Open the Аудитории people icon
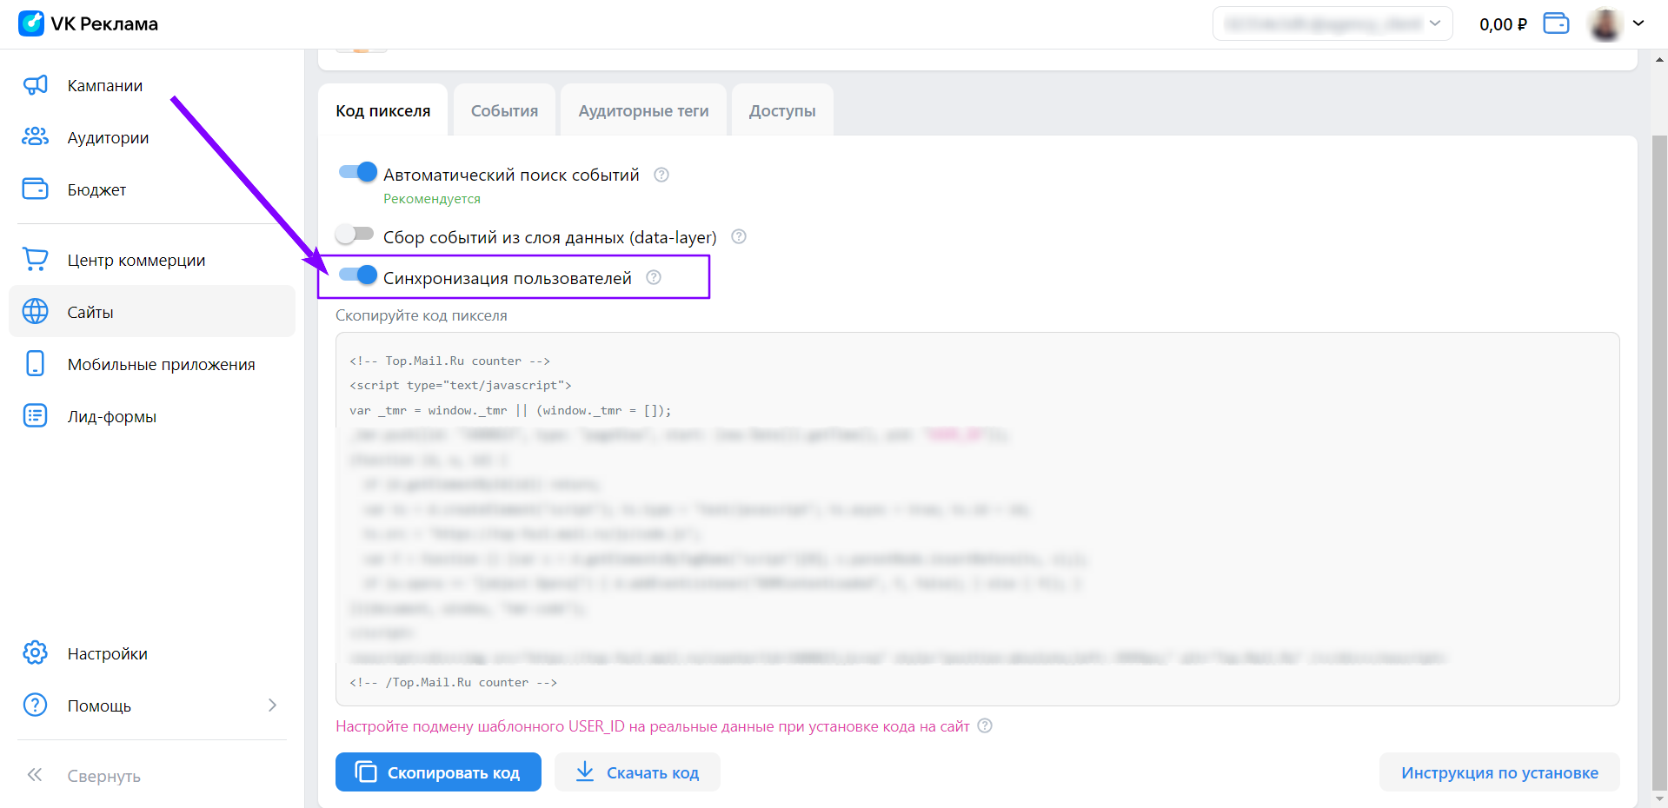1668x808 pixels. click(x=36, y=137)
